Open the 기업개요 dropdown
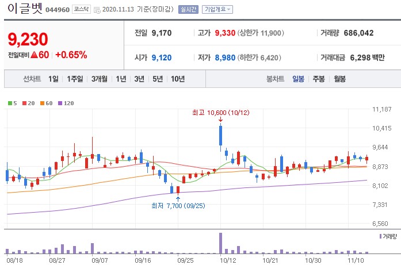 click(217, 9)
